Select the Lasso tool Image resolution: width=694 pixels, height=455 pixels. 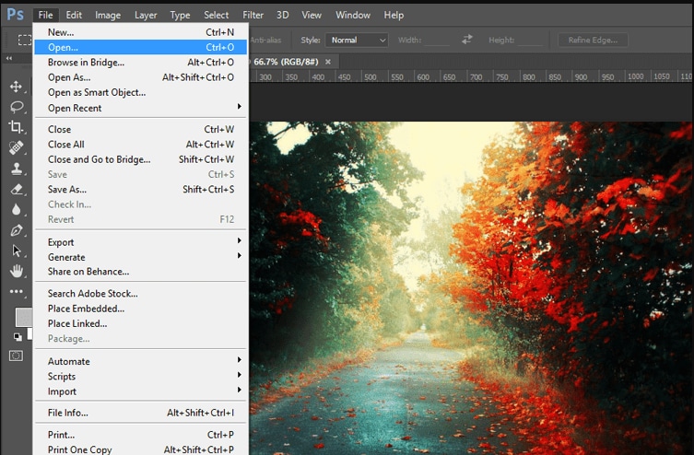pyautogui.click(x=17, y=107)
